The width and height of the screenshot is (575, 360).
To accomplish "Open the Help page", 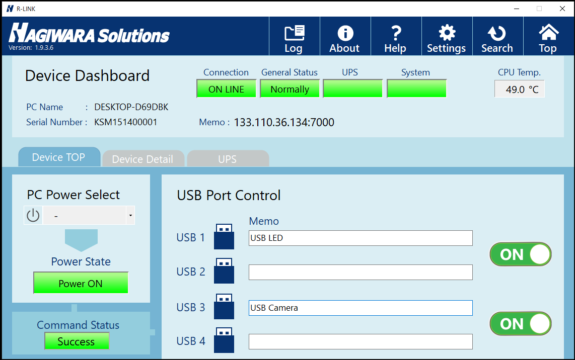I will click(x=396, y=36).
